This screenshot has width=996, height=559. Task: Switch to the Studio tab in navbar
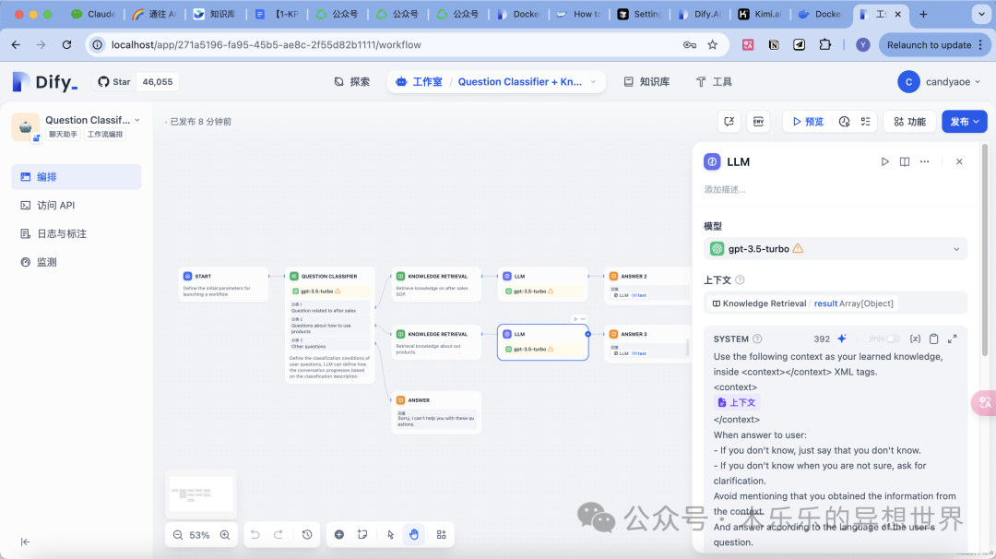coord(420,82)
